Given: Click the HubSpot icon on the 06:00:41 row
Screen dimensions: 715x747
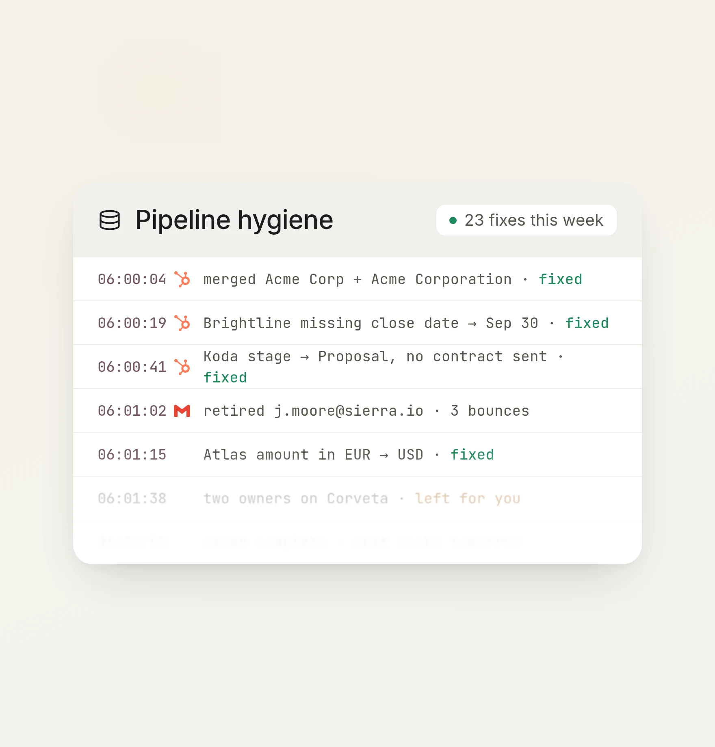Looking at the screenshot, I should 182,367.
